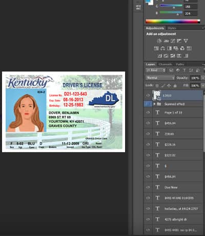Click the color spectrum ramp bar

point(173,22)
